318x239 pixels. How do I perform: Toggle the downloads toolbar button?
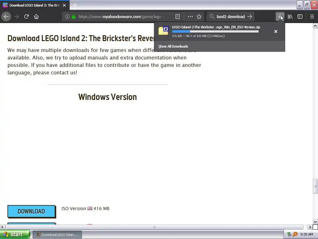click(280, 16)
